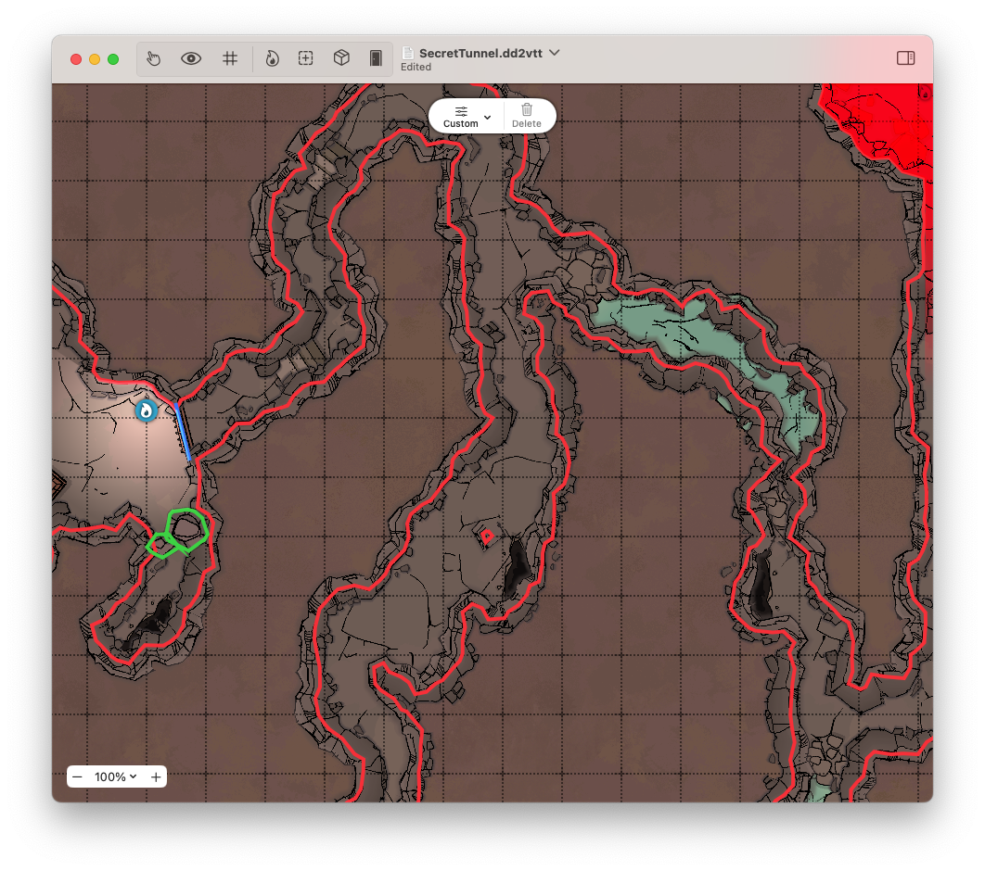Click the blue door line segment
This screenshot has width=985, height=871.
point(183,431)
